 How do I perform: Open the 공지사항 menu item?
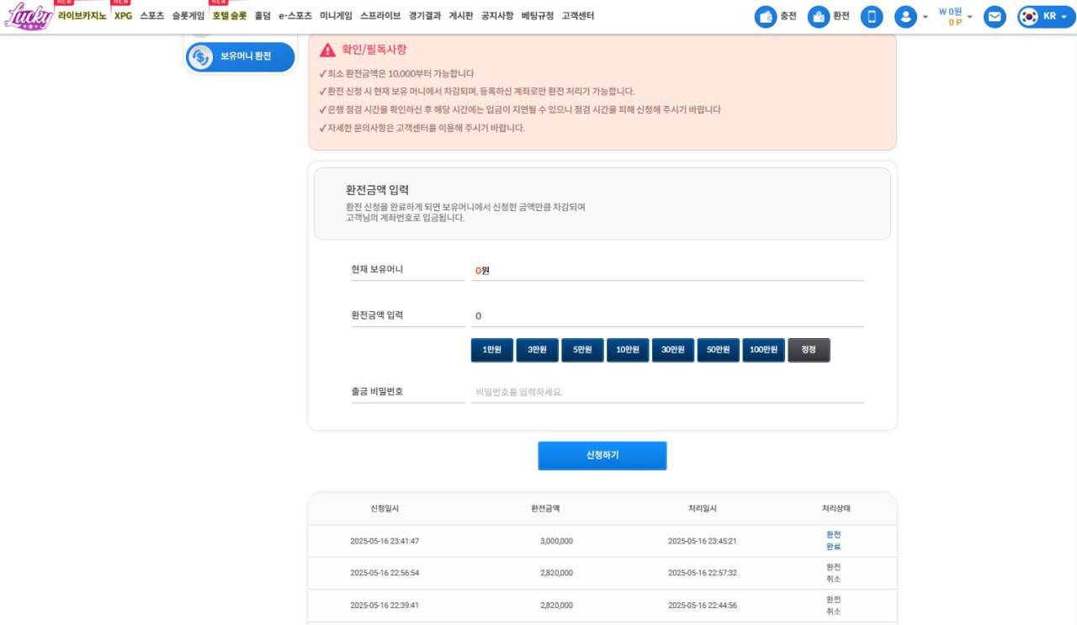pos(496,15)
